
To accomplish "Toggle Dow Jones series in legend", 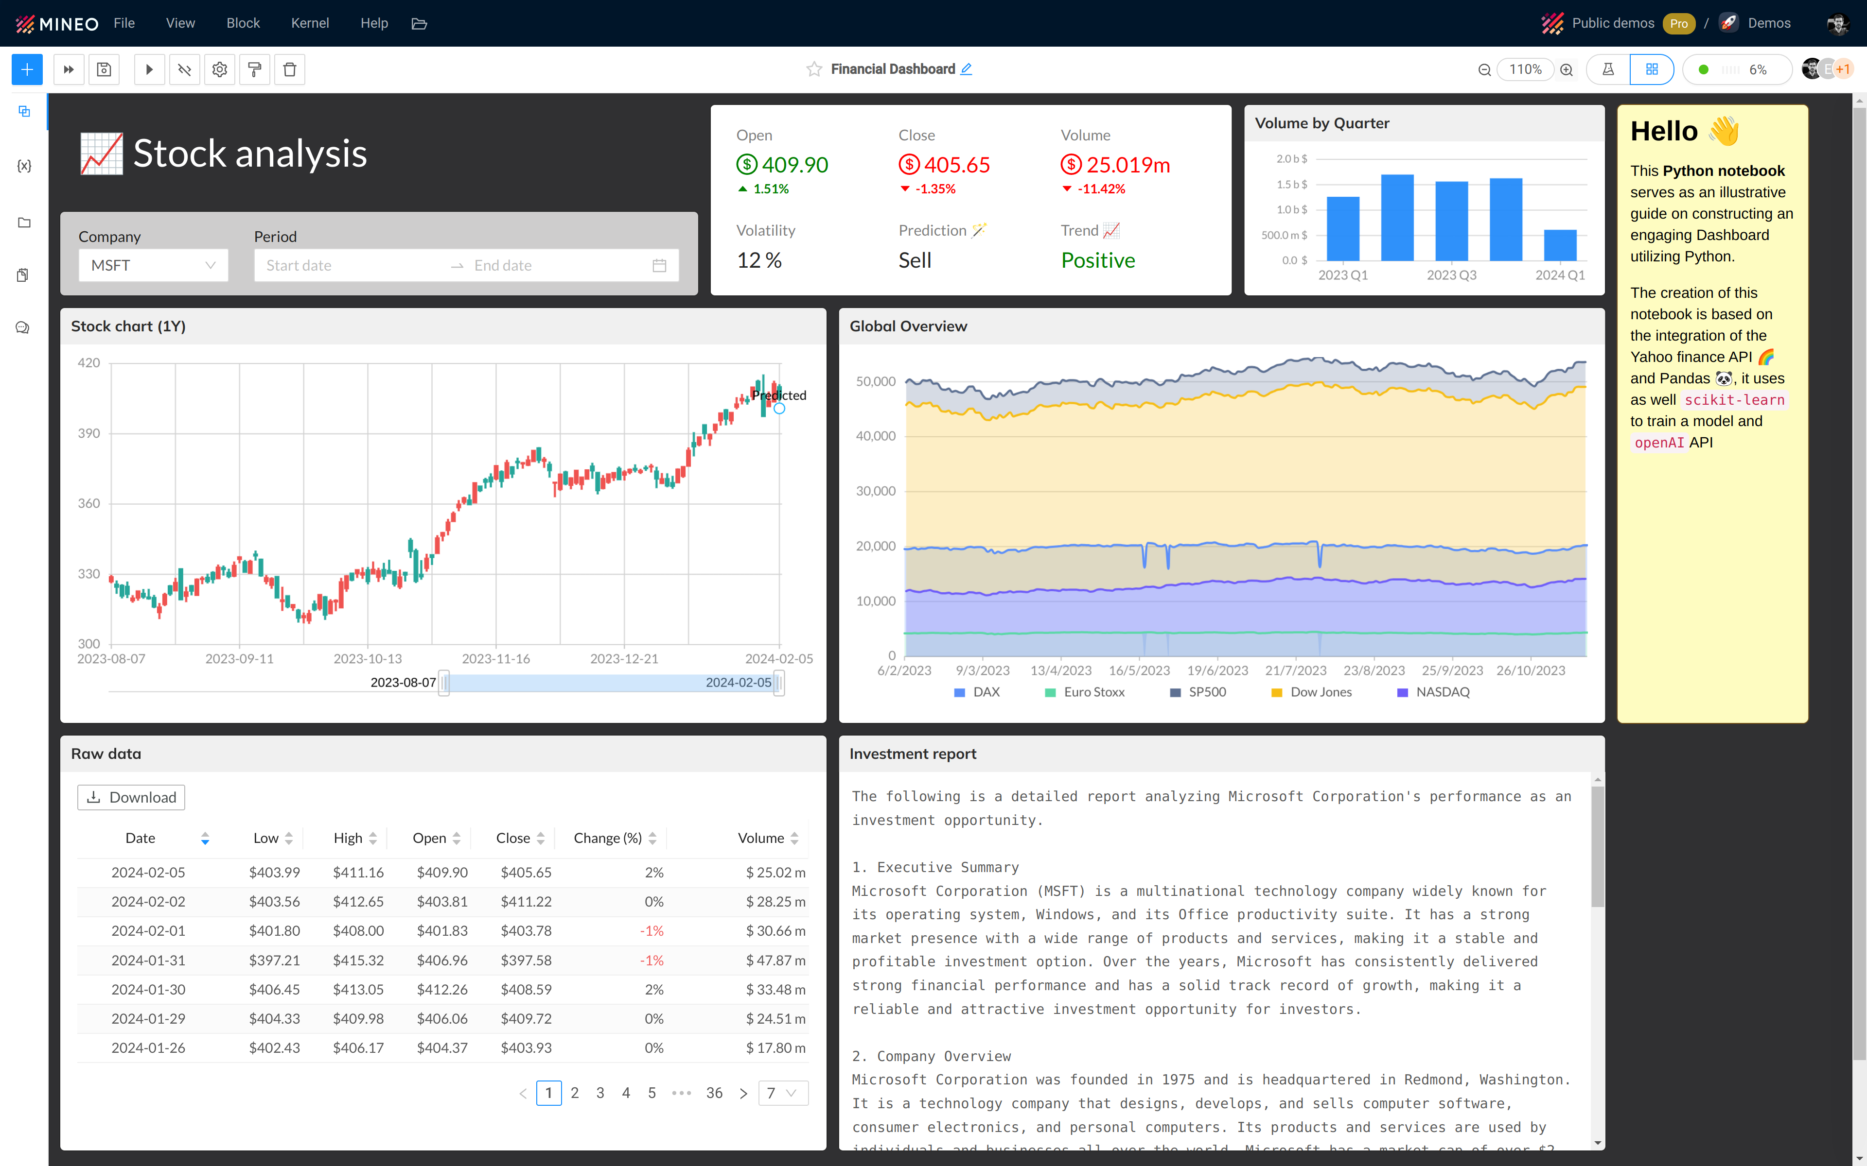I will click(x=1312, y=692).
